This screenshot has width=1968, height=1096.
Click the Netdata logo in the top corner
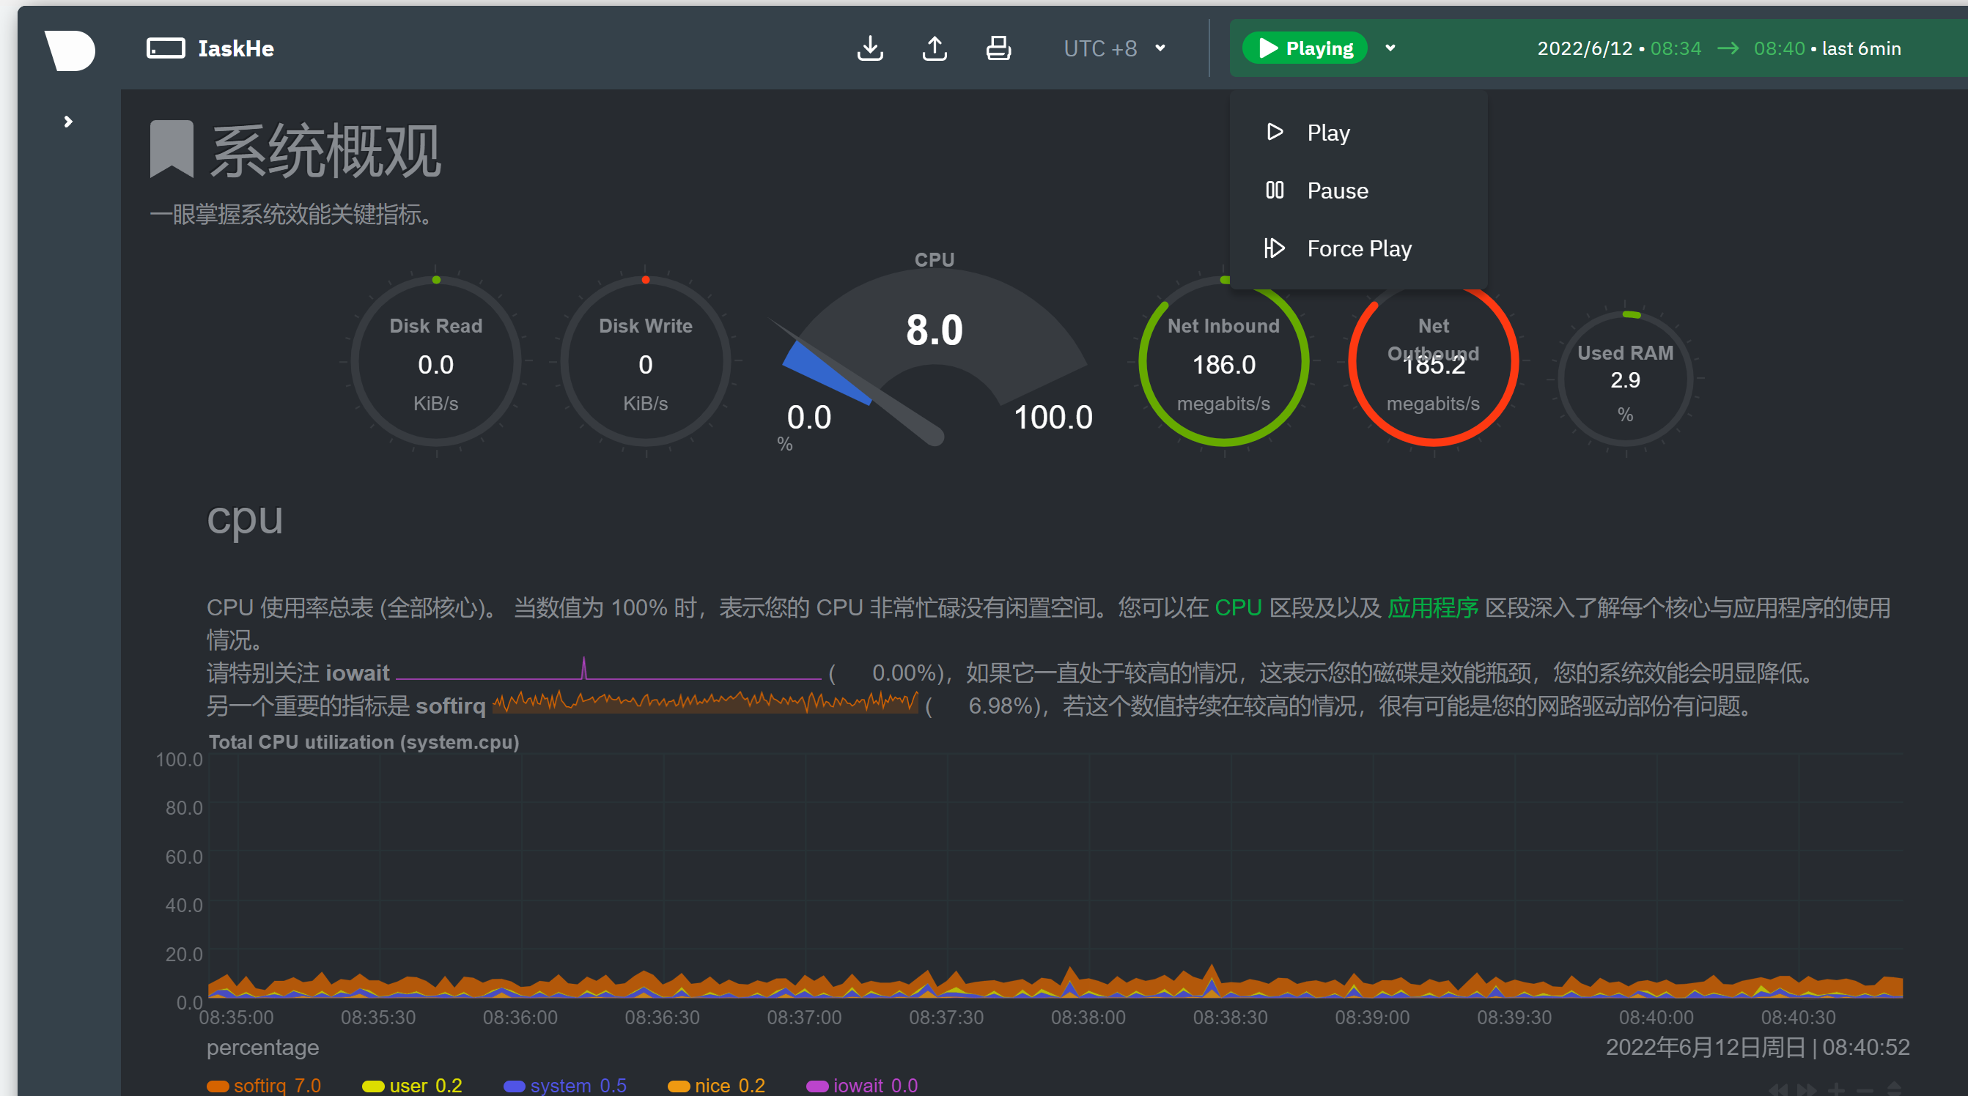pos(70,50)
